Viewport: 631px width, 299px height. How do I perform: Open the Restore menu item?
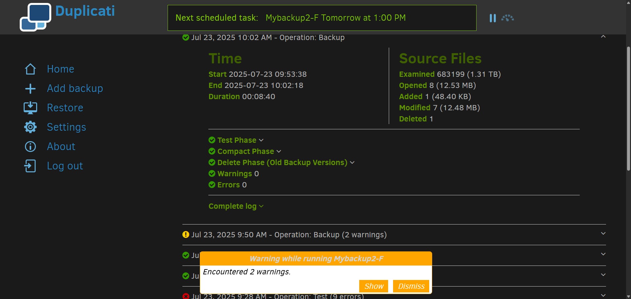pos(65,108)
